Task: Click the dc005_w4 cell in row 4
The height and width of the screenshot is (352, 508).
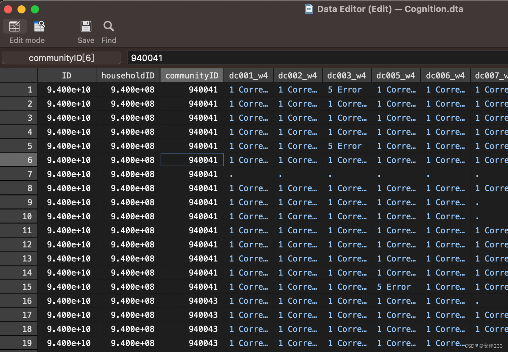Action: coord(396,132)
